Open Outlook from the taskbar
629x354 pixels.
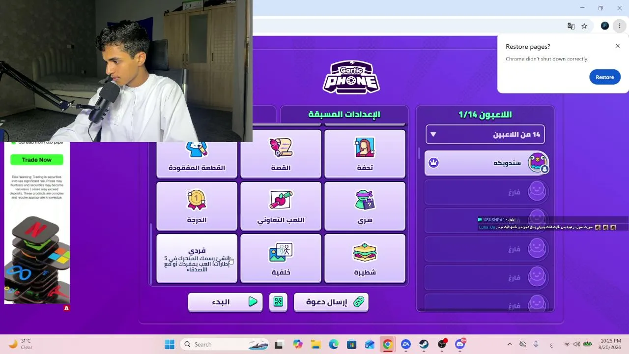click(370, 345)
